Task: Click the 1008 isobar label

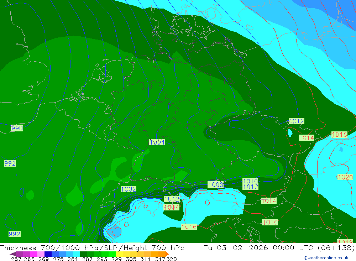Action: pos(215,184)
